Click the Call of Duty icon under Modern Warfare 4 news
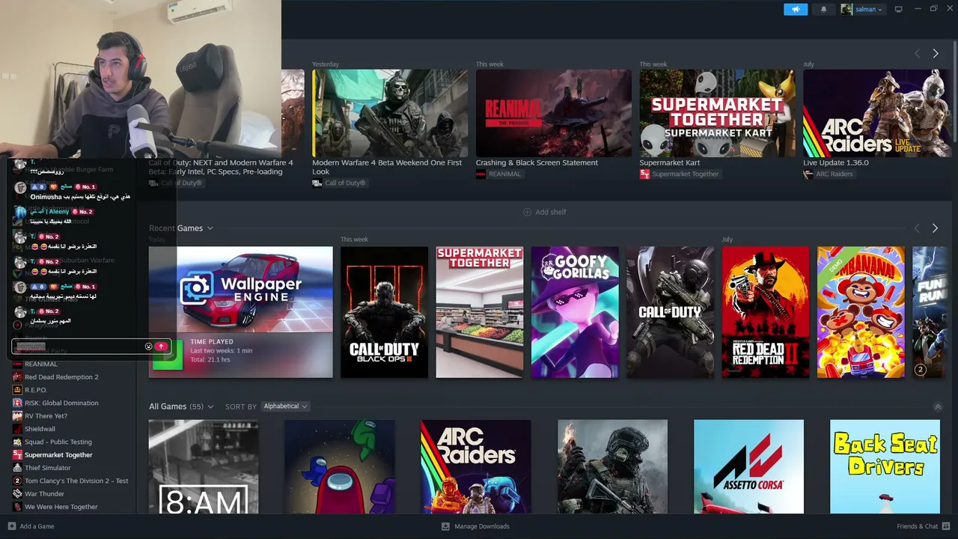The height and width of the screenshot is (539, 958). (317, 183)
